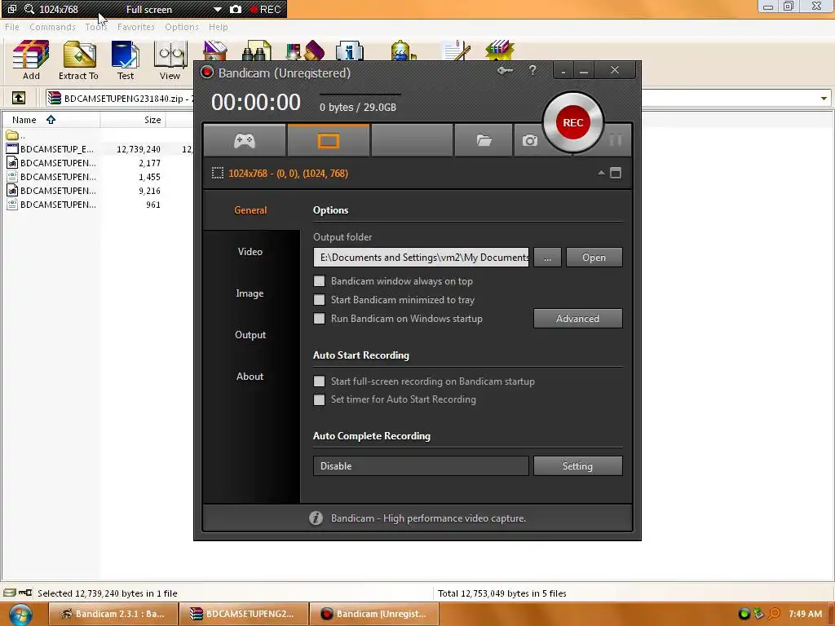Click the Setting button for Auto Complete Recording
Screen dimensions: 835x626
pyautogui.click(x=578, y=465)
